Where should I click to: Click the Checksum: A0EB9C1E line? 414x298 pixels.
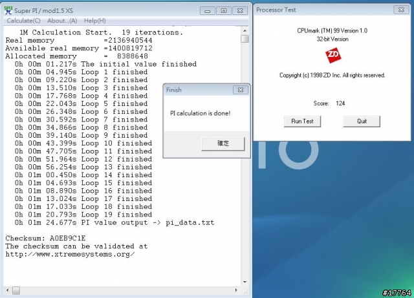point(45,239)
